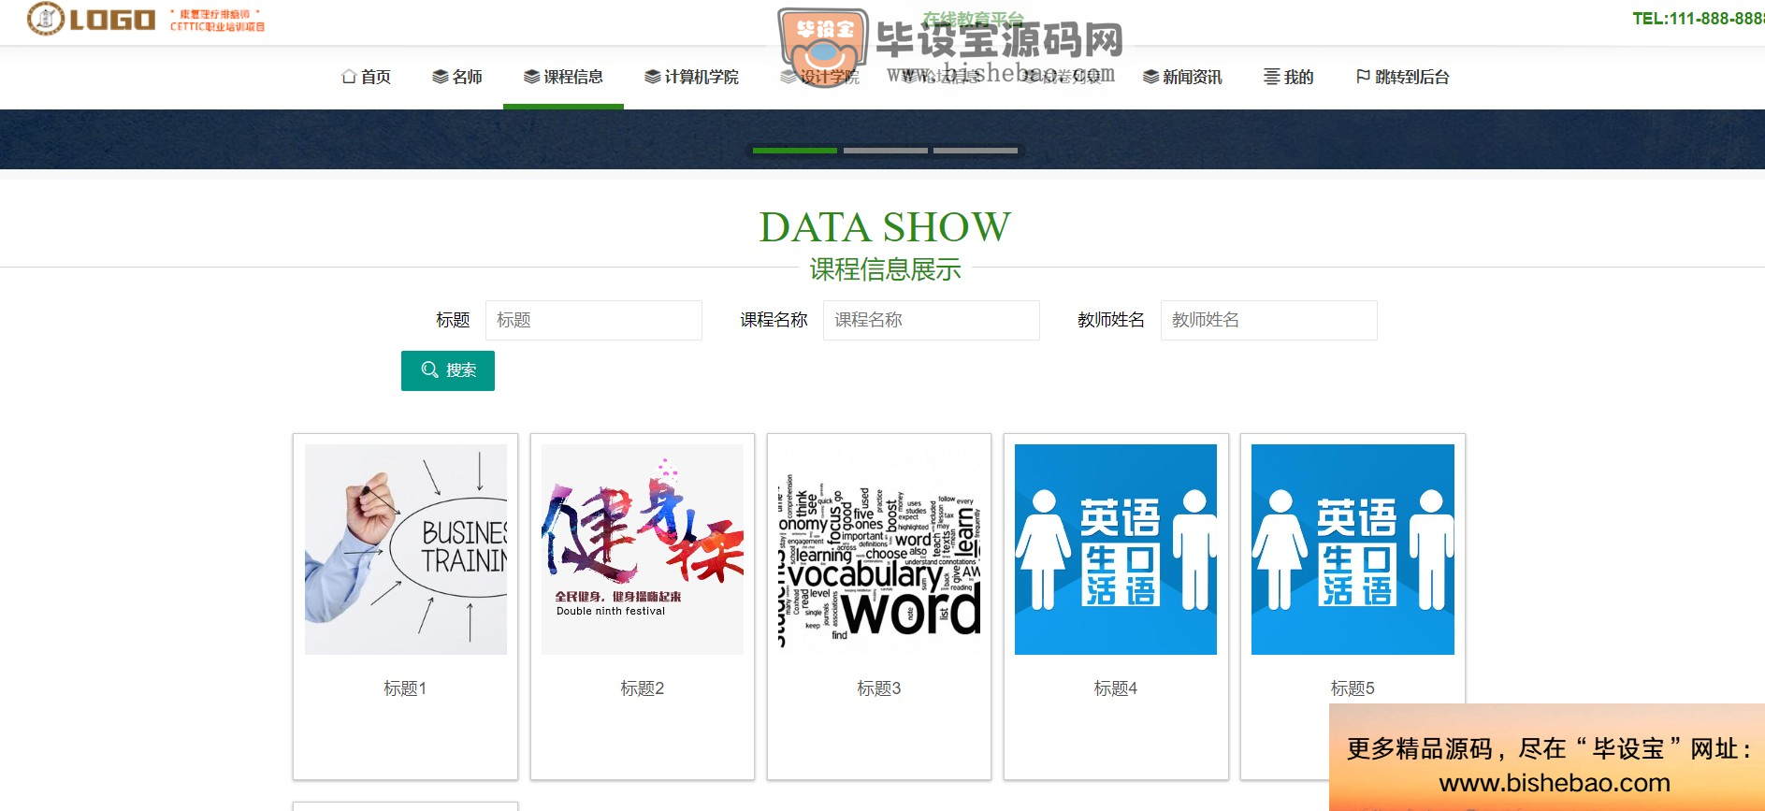Open the 我的 personal menu item
The width and height of the screenshot is (1765, 811).
pyautogui.click(x=1288, y=77)
